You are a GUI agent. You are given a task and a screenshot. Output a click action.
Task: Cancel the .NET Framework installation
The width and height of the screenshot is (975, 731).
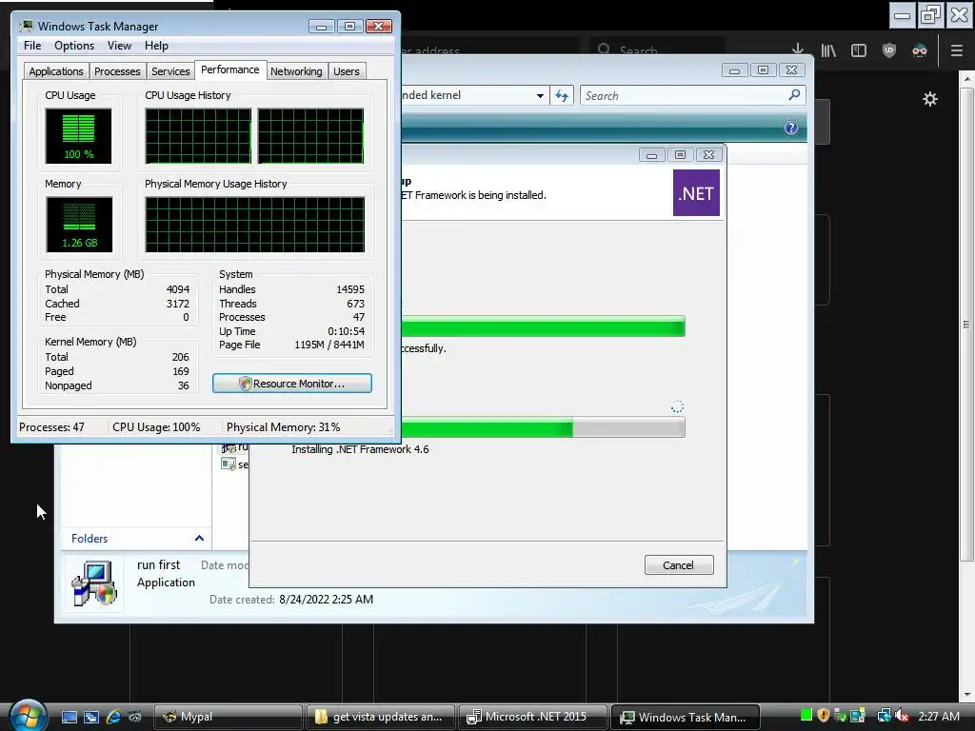pos(678,565)
